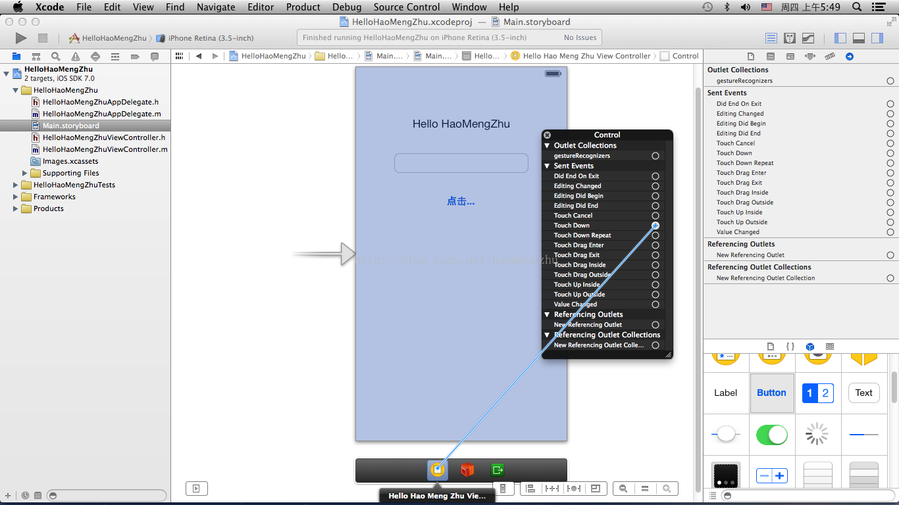Zoom in the storyboard canvas
The width and height of the screenshot is (899, 505).
[x=667, y=489]
